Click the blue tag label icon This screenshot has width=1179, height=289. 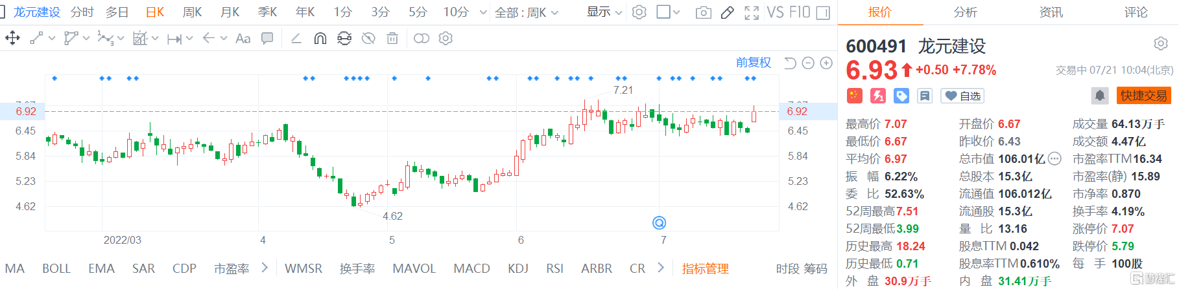pos(901,96)
